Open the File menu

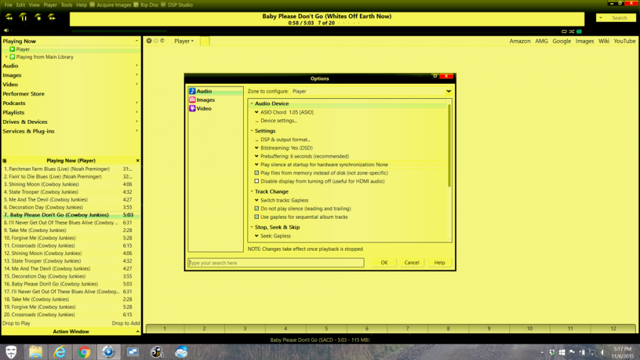click(8, 5)
